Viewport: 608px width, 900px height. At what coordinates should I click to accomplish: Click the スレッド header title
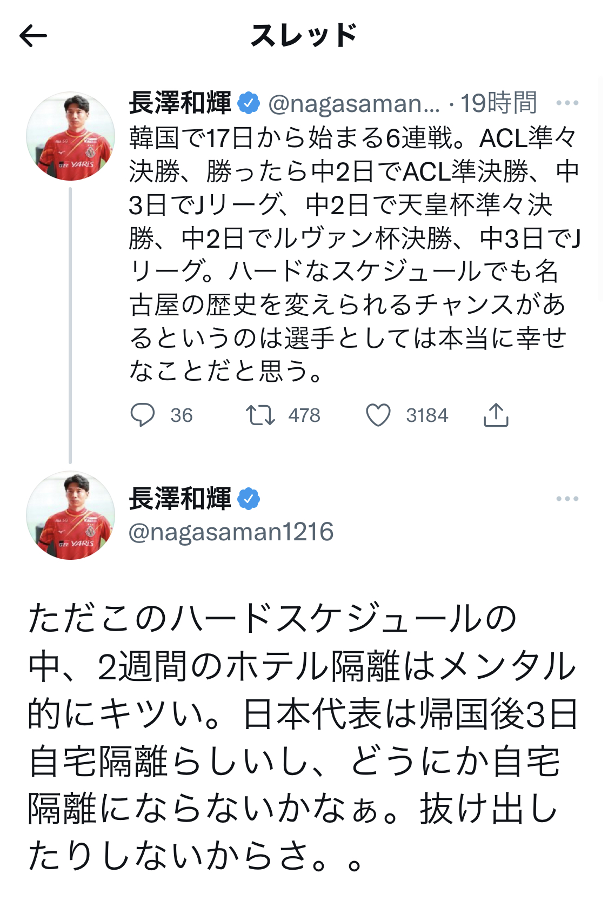(304, 36)
